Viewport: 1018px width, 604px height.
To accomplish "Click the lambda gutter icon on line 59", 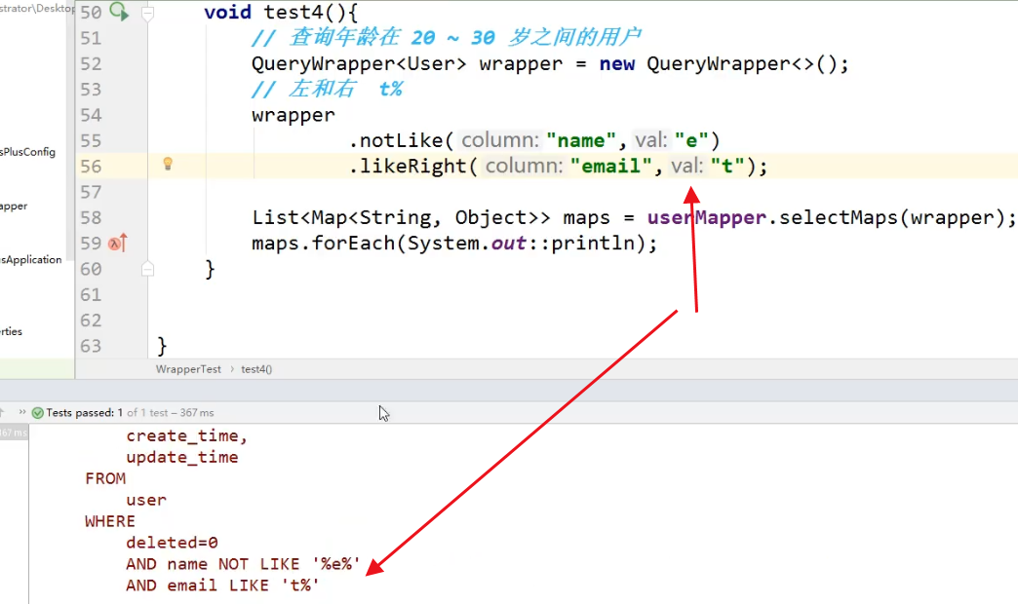I will [118, 244].
